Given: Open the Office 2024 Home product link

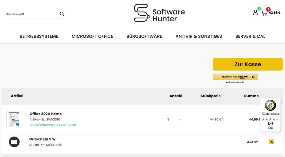Looking at the screenshot, I should click(46, 114).
